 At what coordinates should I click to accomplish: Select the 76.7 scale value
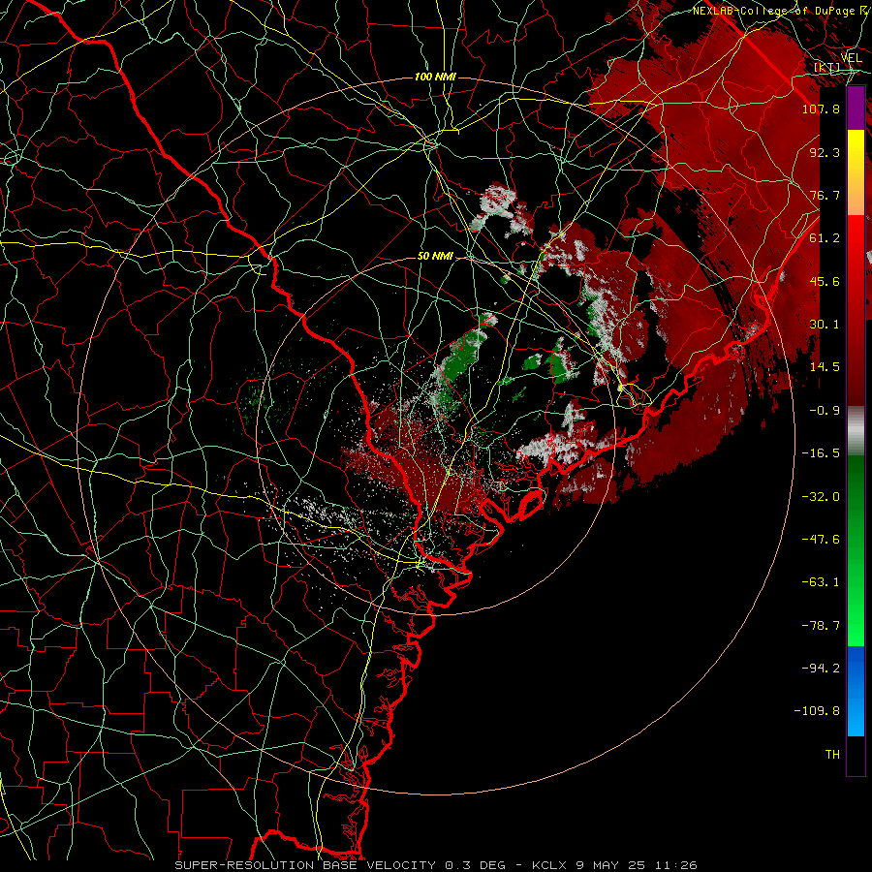825,195
